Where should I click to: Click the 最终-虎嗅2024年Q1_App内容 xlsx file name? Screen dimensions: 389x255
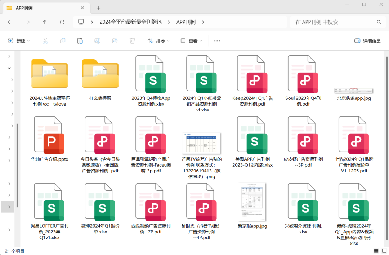point(354,235)
